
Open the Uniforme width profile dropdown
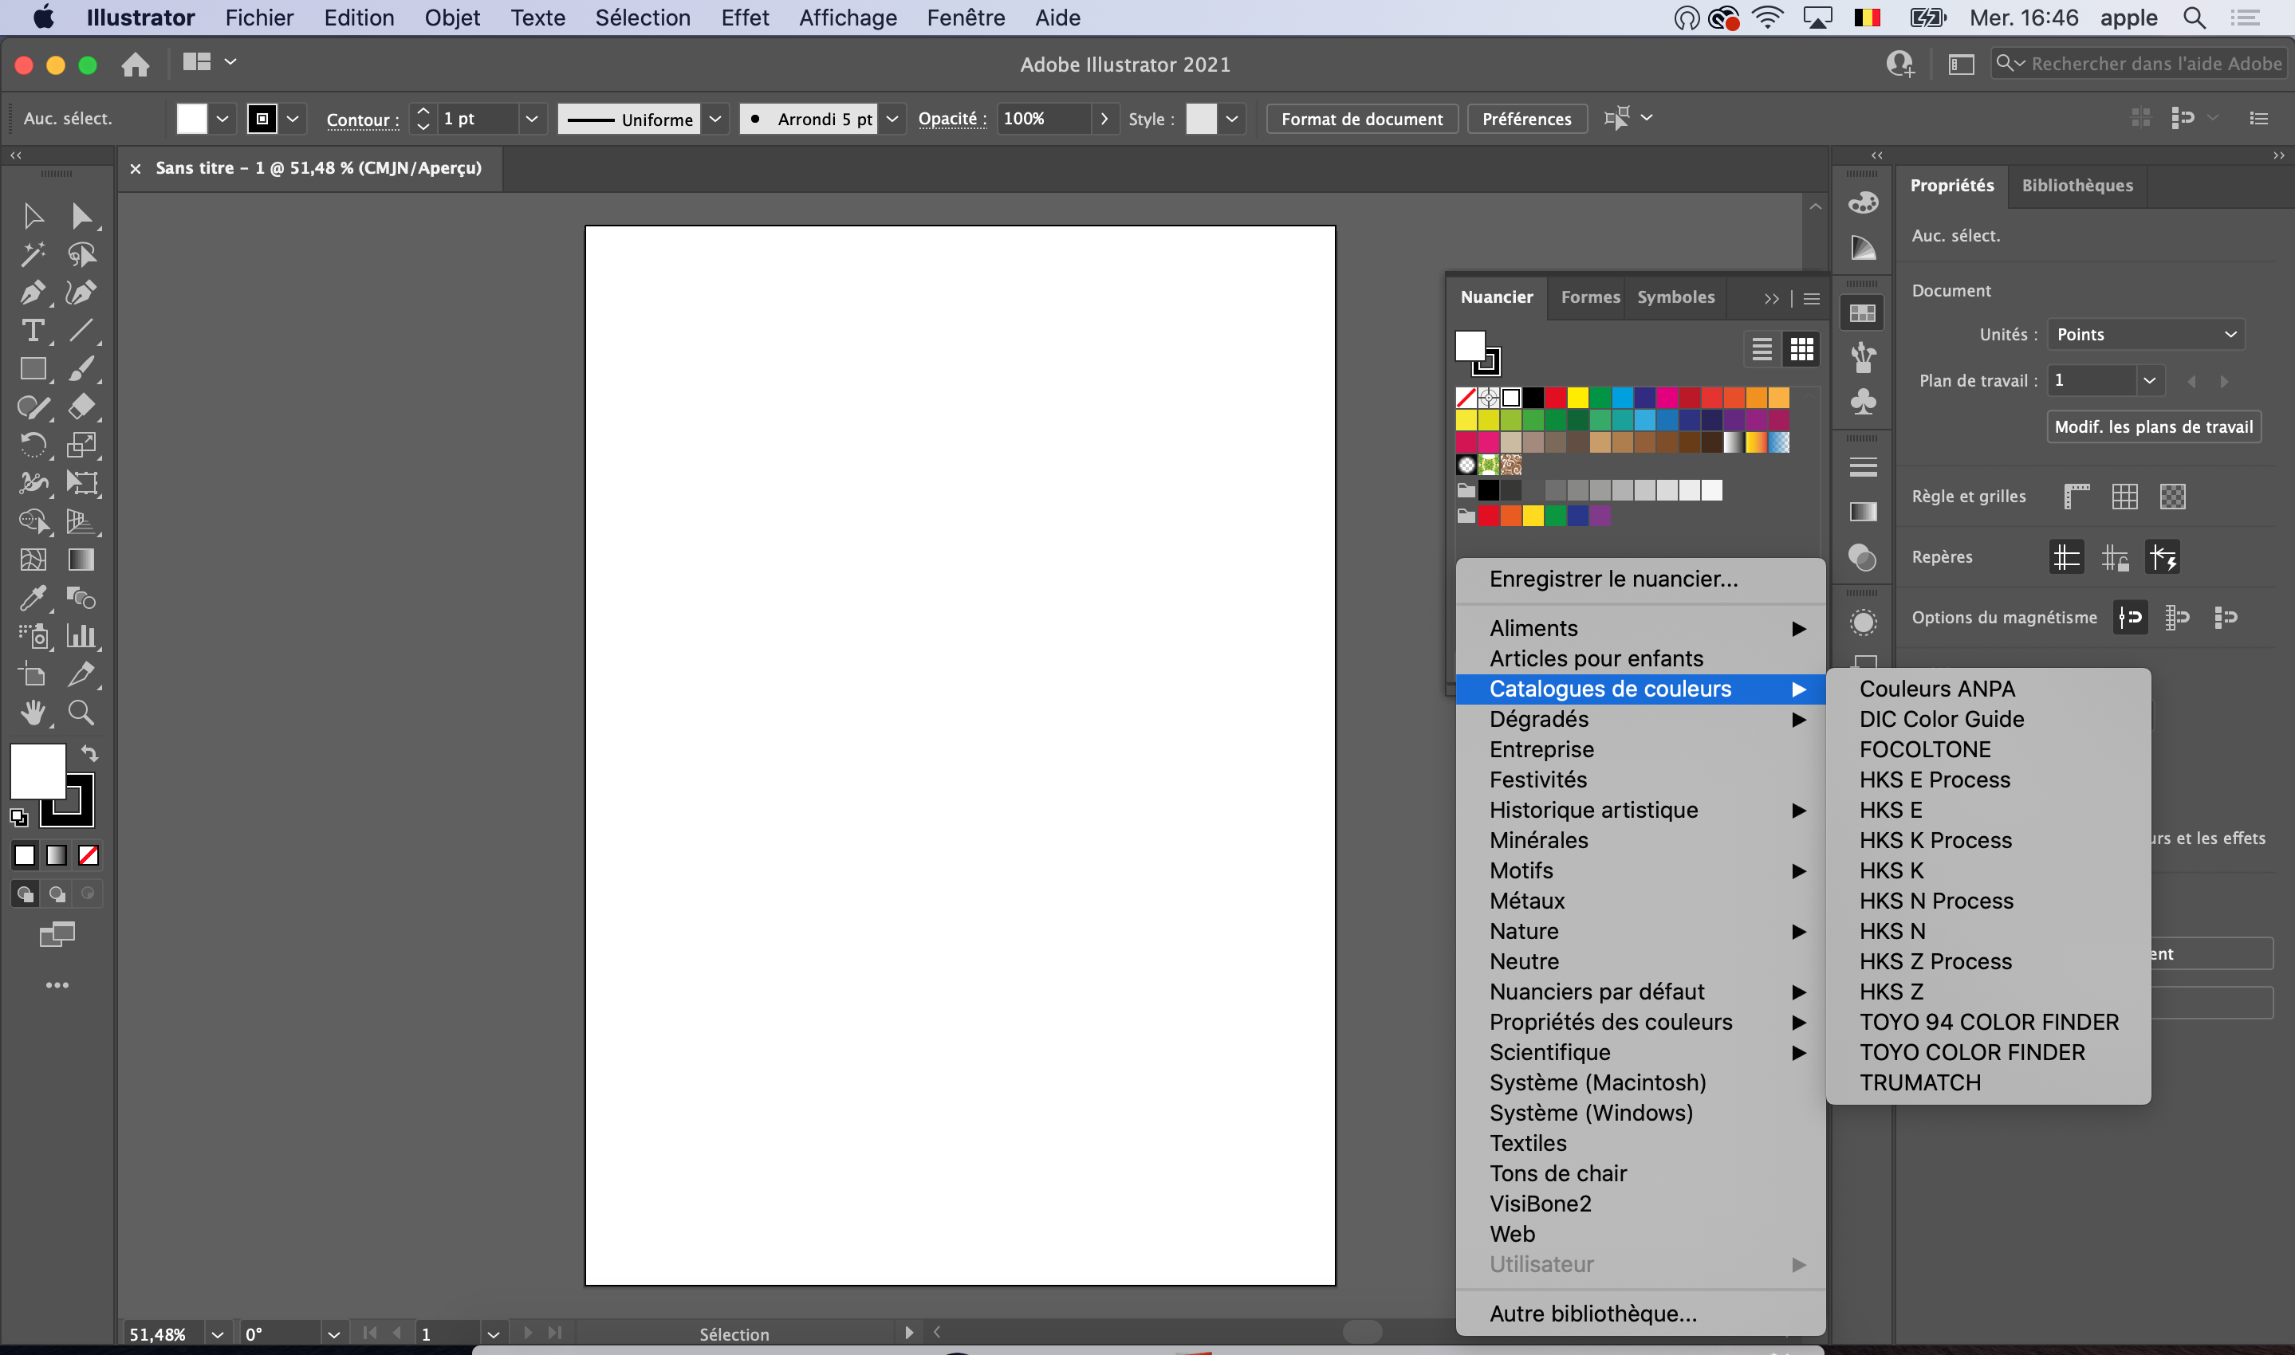tap(716, 119)
